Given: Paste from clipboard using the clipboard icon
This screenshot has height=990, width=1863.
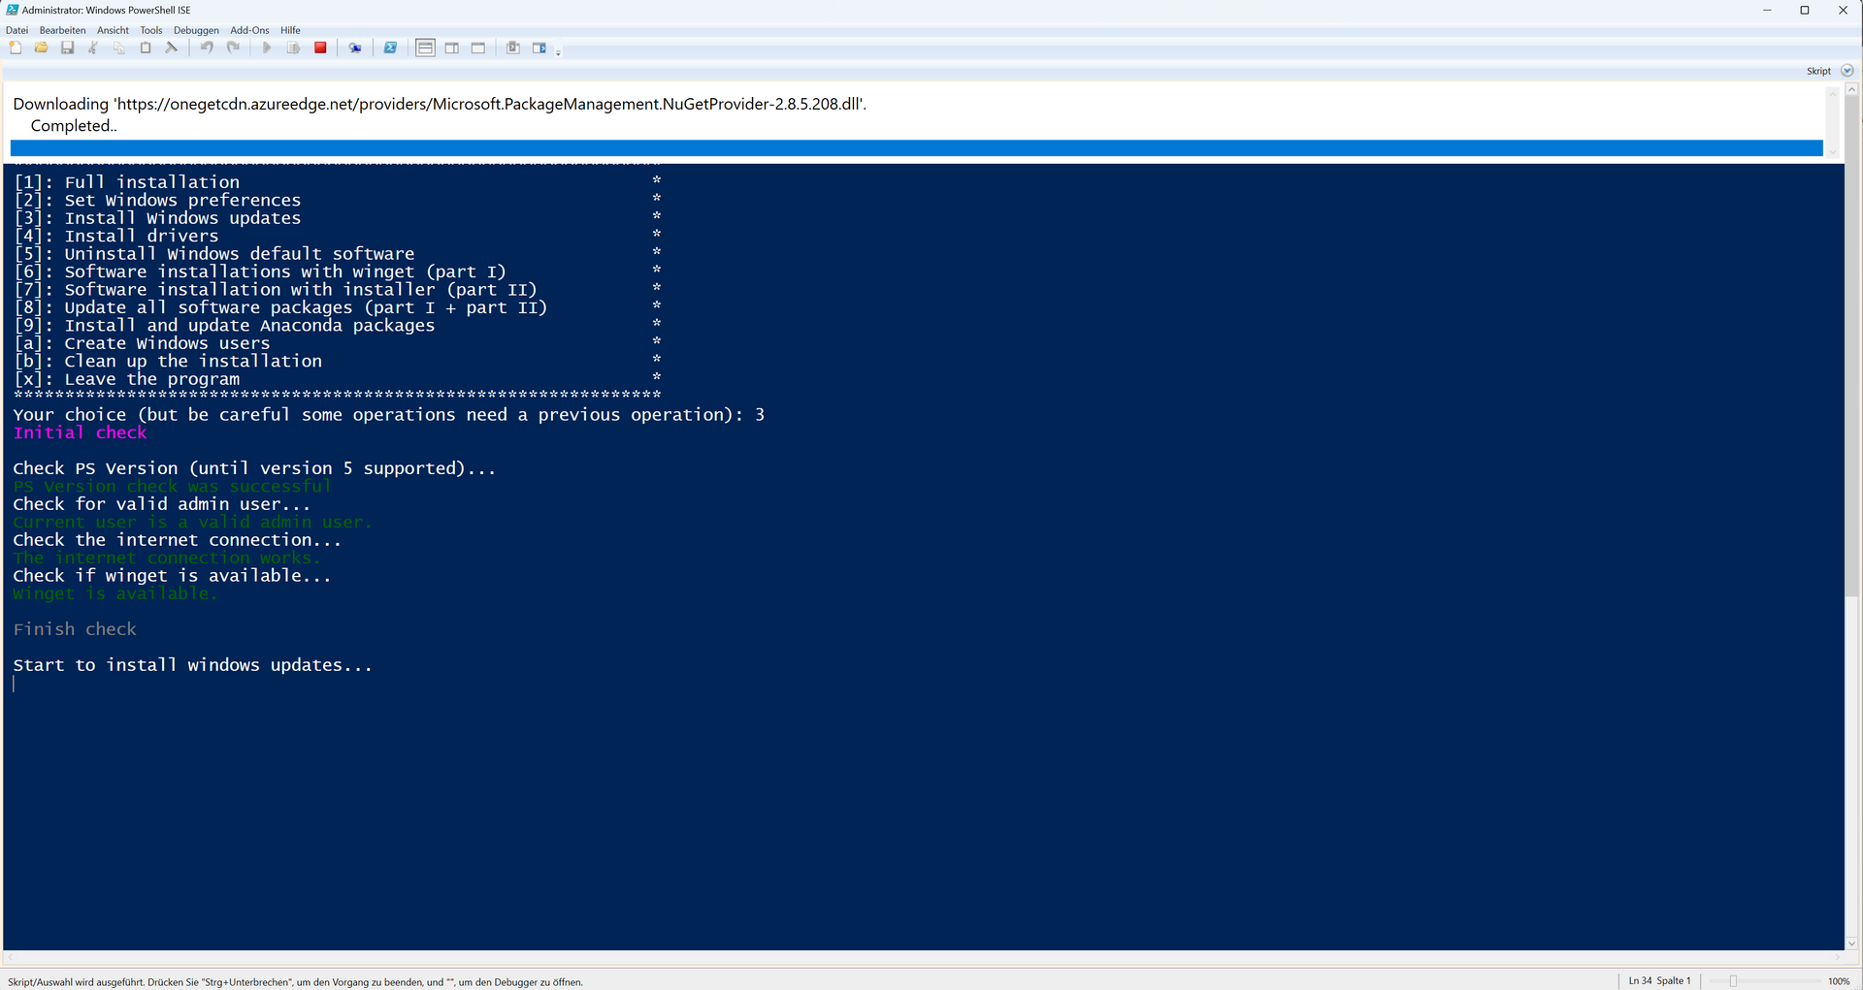Looking at the screenshot, I should click(x=146, y=48).
